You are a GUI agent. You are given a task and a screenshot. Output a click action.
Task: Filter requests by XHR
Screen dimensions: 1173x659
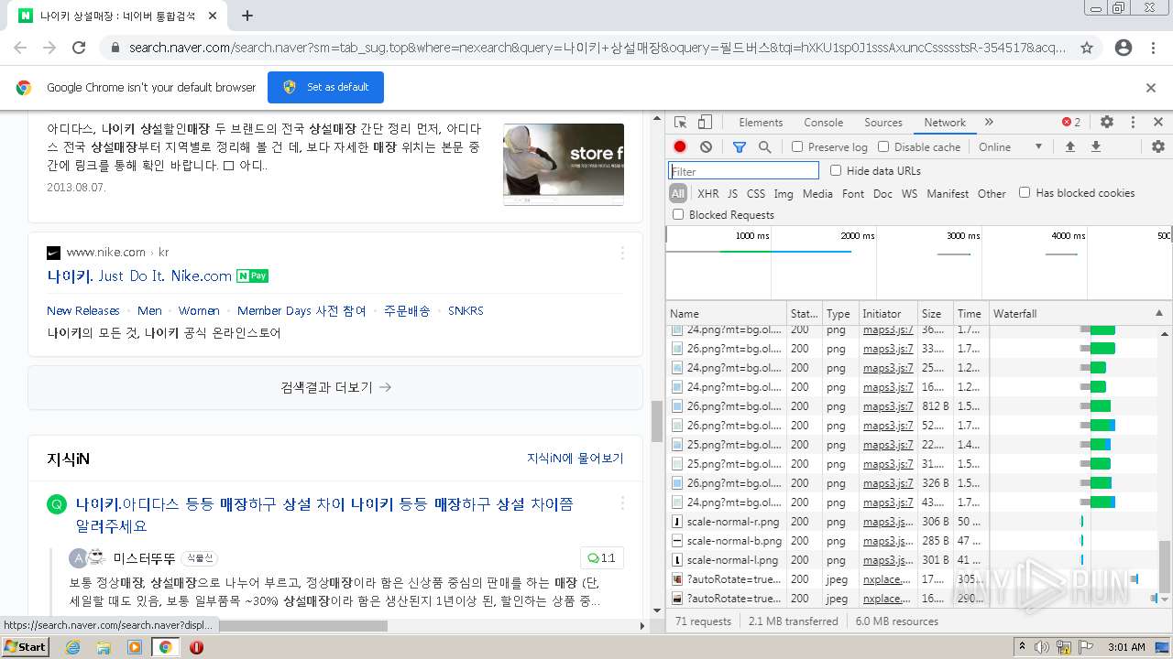coord(708,193)
